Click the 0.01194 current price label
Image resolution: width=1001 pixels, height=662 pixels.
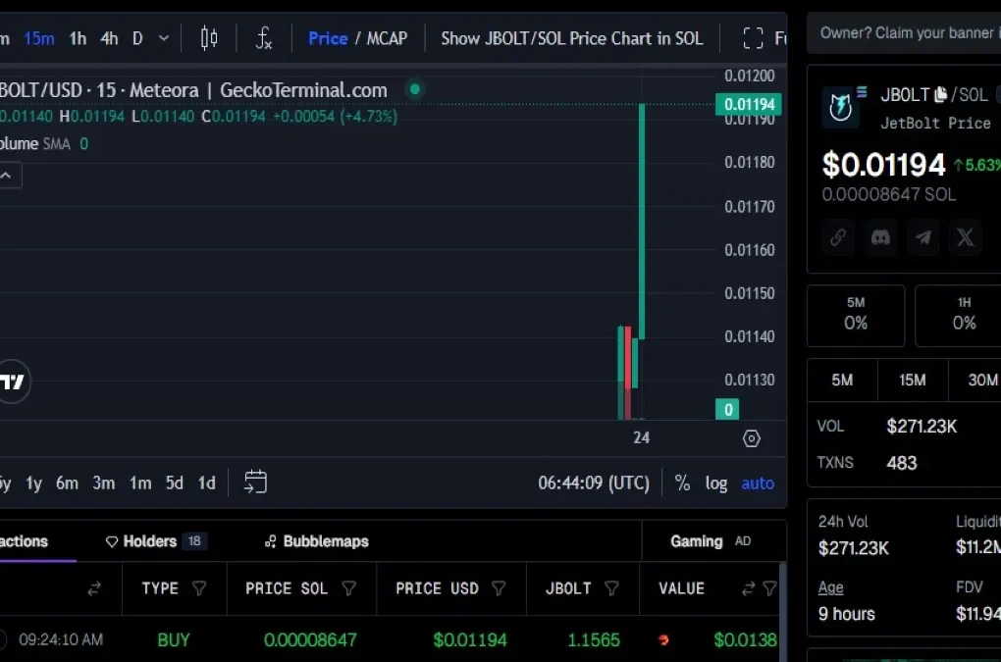(749, 104)
